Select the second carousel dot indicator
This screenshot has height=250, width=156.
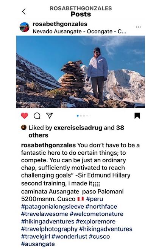pos(81,116)
